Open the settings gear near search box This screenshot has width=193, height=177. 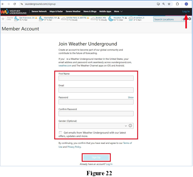(190, 19)
